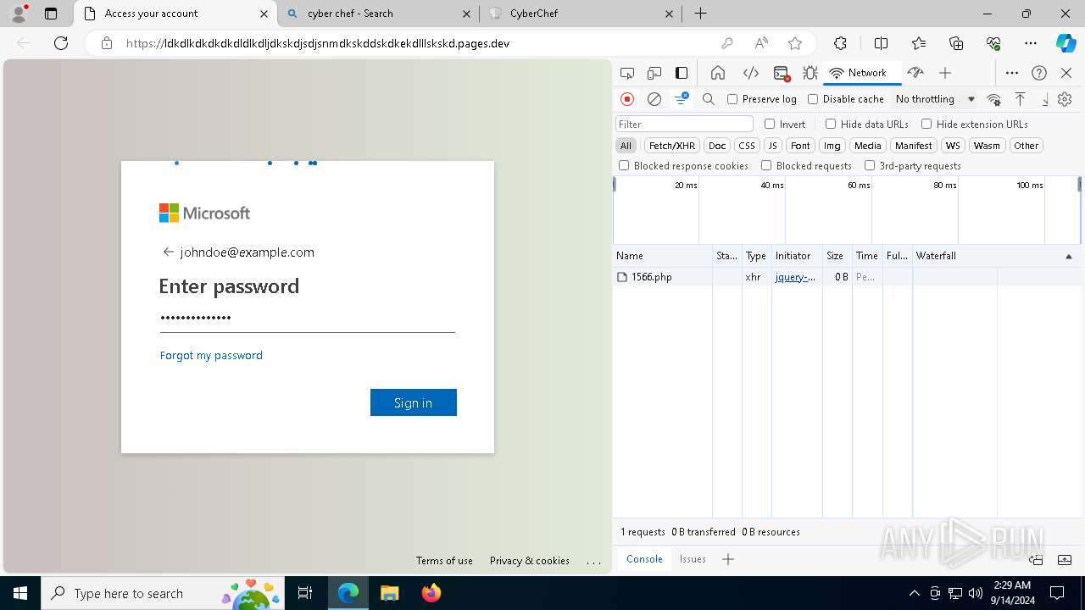
Task: Open DevTools help icon
Action: [x=1039, y=73]
